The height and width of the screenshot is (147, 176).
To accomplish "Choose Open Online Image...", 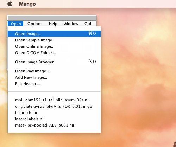I will tap(54, 46).
